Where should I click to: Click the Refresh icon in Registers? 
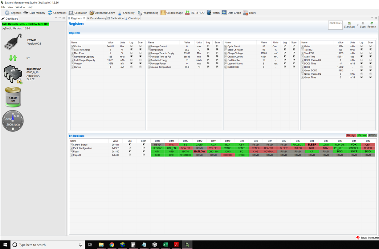(x=372, y=23)
